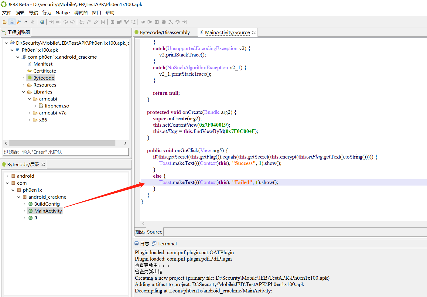Image resolution: width=427 pixels, height=297 pixels.
Task: Click the debugger run/resume icon
Action: pos(150,22)
